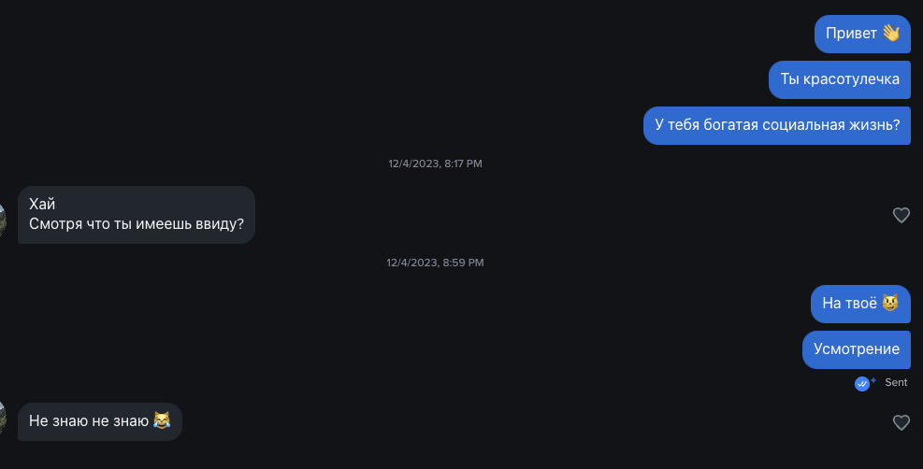Select the "Не знаю не знаю" text

[89, 421]
